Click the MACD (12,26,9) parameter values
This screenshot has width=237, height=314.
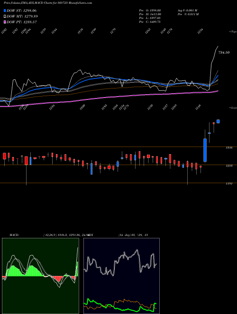[x=65, y=235]
